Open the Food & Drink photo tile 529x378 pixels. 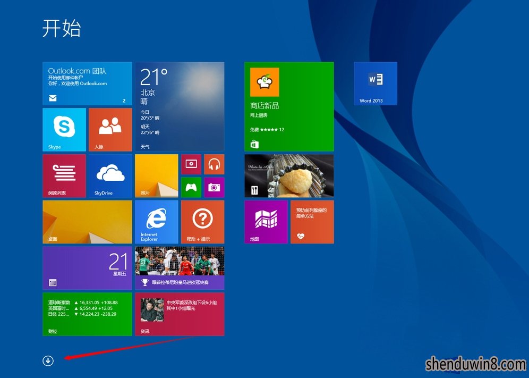coord(289,175)
